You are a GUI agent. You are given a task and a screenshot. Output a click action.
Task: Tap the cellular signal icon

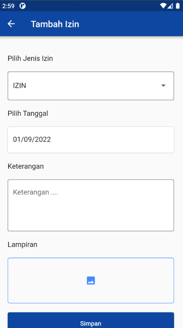click(x=170, y=6)
